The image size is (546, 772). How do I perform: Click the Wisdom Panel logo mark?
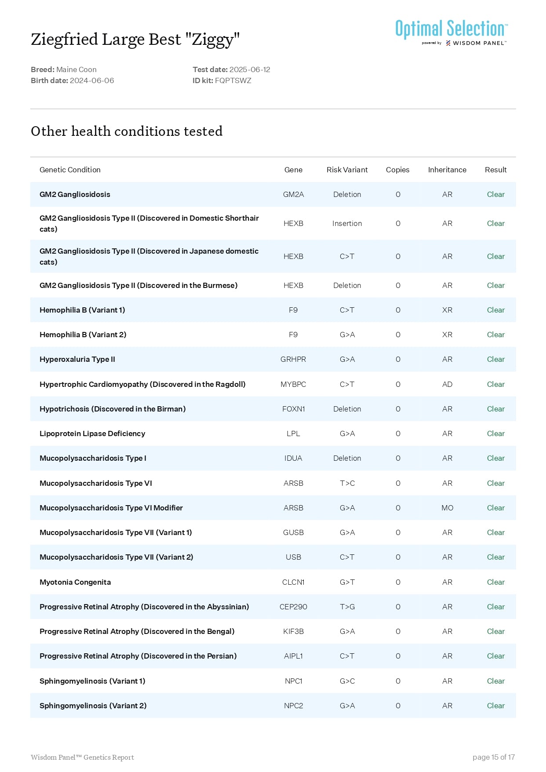click(448, 43)
